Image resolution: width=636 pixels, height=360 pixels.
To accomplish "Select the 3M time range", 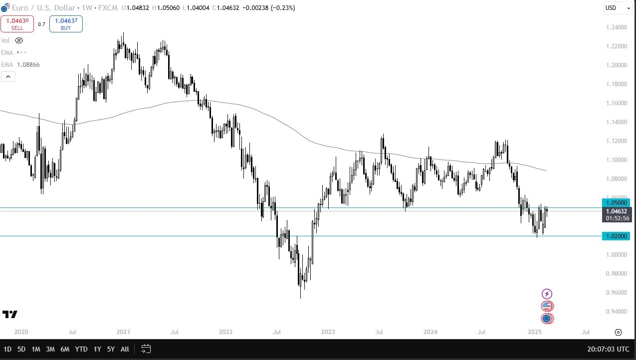I will [x=50, y=349].
